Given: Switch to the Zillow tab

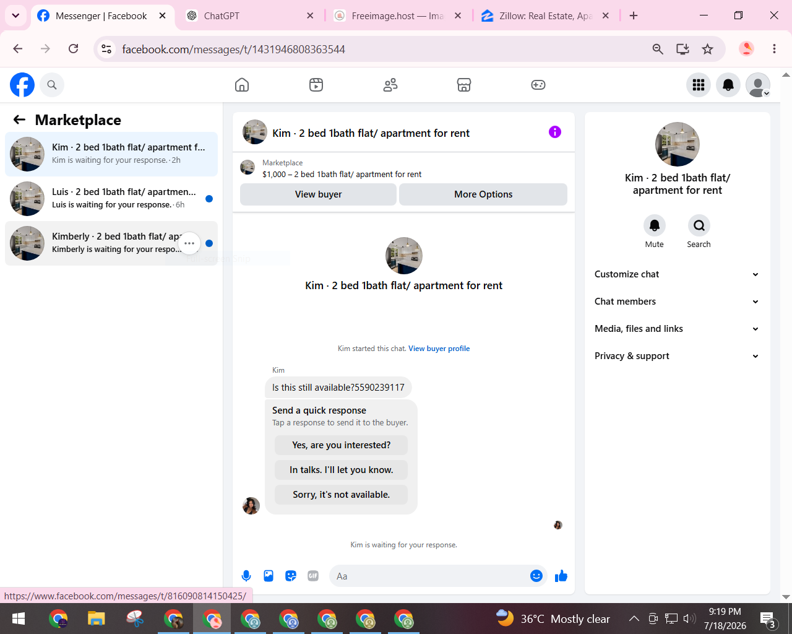Looking at the screenshot, I should tap(546, 15).
